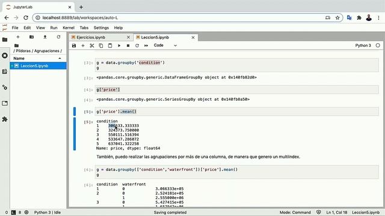Open the Help menu
385x216 pixels.
tap(119, 28)
